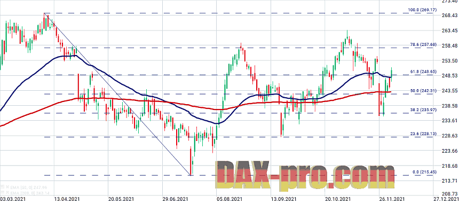Click the 61.8 (248.65) Fibonacci label
The width and height of the screenshot is (459, 204).
coord(423,72)
